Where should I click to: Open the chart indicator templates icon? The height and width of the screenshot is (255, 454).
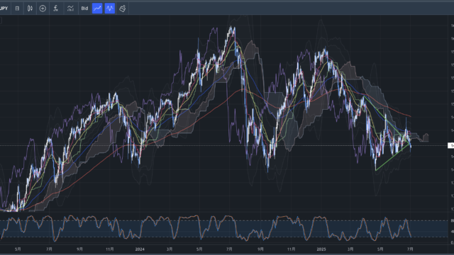[70, 8]
